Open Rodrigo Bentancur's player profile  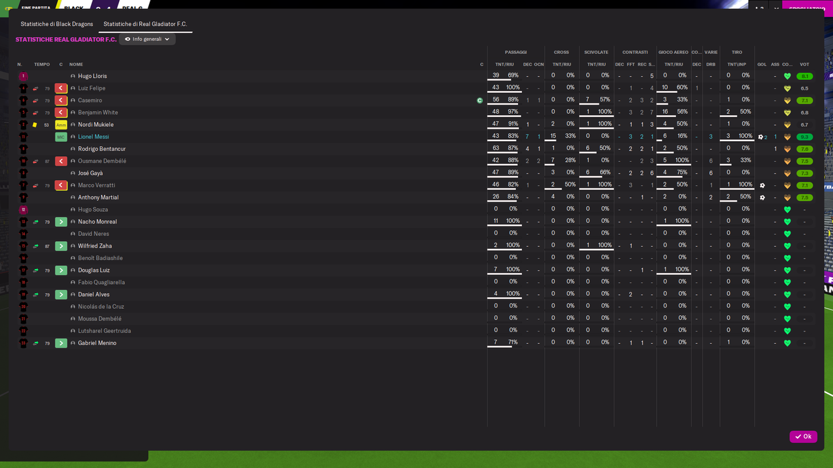coord(102,149)
